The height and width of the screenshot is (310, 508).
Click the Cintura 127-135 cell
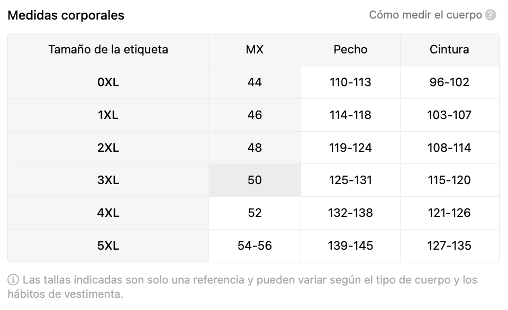[x=449, y=245]
